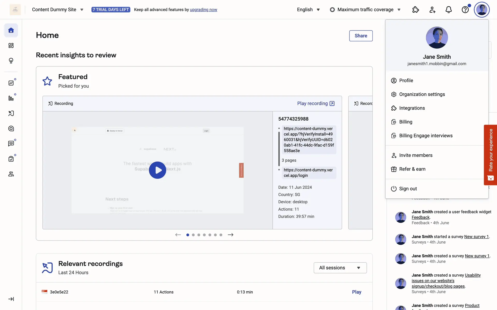The width and height of the screenshot is (497, 310).
Task: Expand the sidebar with arrow icon
Action: [x=11, y=299]
